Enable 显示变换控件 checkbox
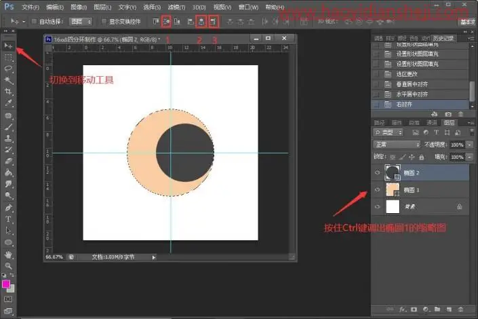 [104, 21]
